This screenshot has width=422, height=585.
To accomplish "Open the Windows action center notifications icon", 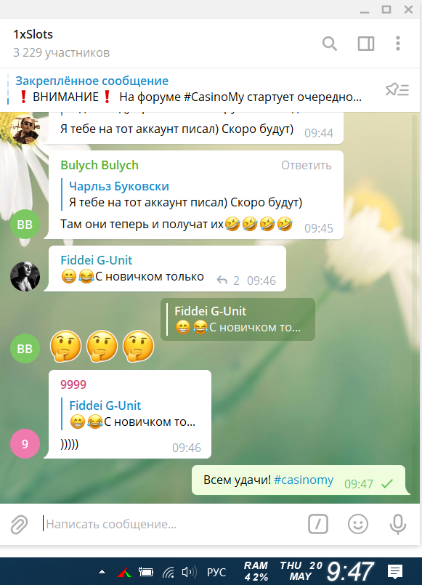I will 395,572.
